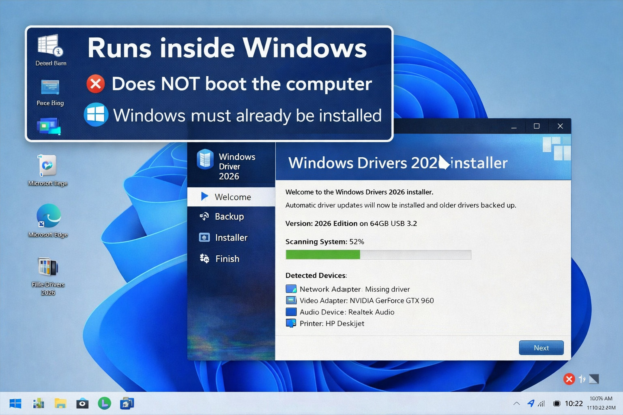Viewport: 623px width, 415px height.
Task: Click the Scanning System: 52% label
Action: (325, 242)
